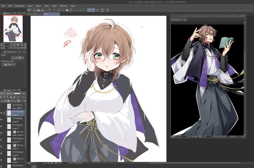This screenshot has width=254, height=168.
Task: Click Zoom in in the Navigator panel
Action: [15, 44]
